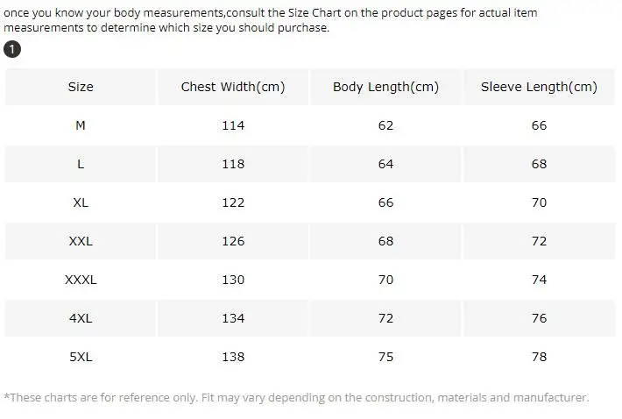Click chest width value 126

click(x=233, y=241)
